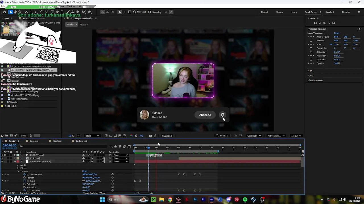
Task: Collapse the Transform property group
Action: click(18, 171)
